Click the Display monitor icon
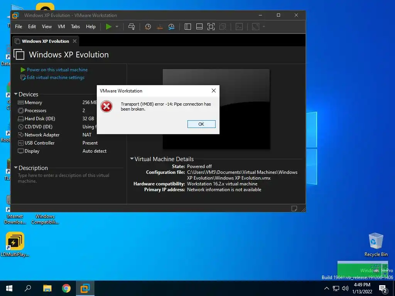This screenshot has height=296, width=395. pos(21,151)
